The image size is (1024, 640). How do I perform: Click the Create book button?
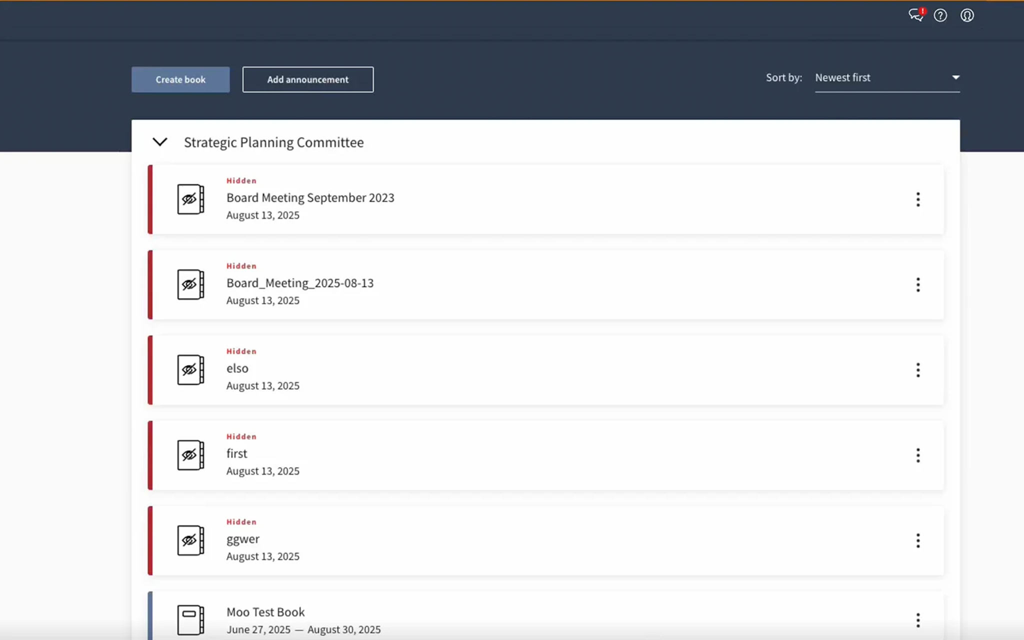point(180,79)
